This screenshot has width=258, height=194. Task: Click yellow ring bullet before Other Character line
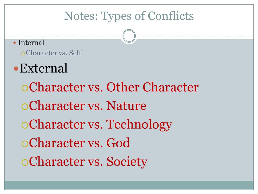click(25, 88)
